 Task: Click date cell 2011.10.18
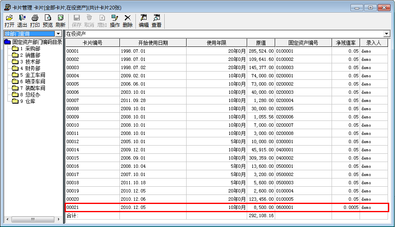153,183
